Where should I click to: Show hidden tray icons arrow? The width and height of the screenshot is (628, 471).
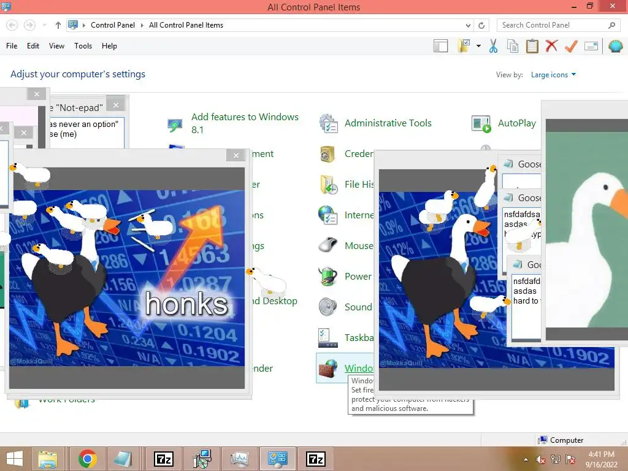tap(526, 459)
